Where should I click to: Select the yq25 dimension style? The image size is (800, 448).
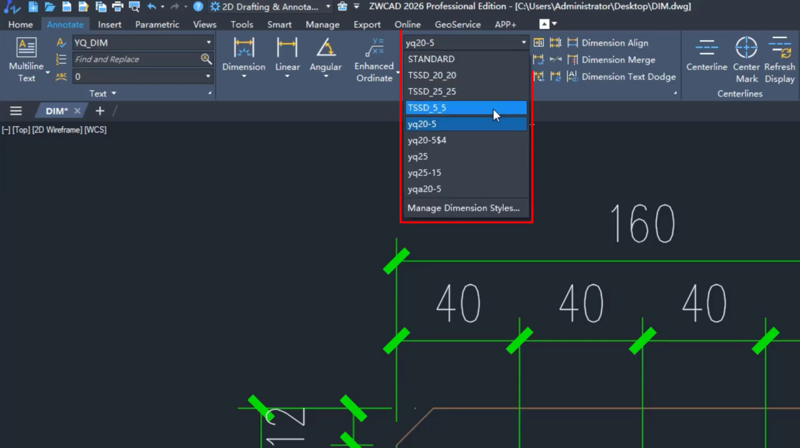click(x=466, y=157)
